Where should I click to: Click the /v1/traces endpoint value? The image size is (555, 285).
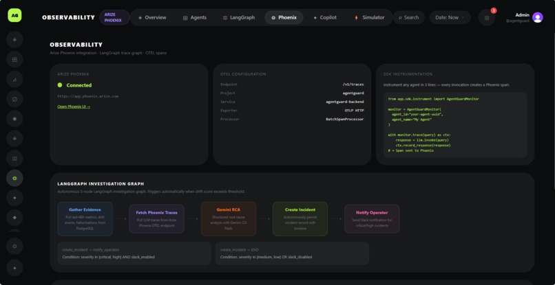point(353,84)
